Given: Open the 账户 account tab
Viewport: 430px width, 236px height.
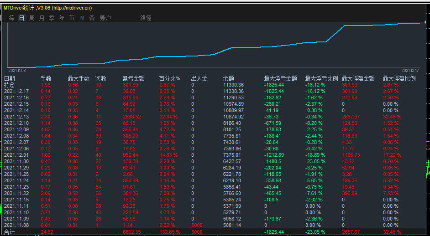Looking at the screenshot, I should pyautogui.click(x=105, y=18).
